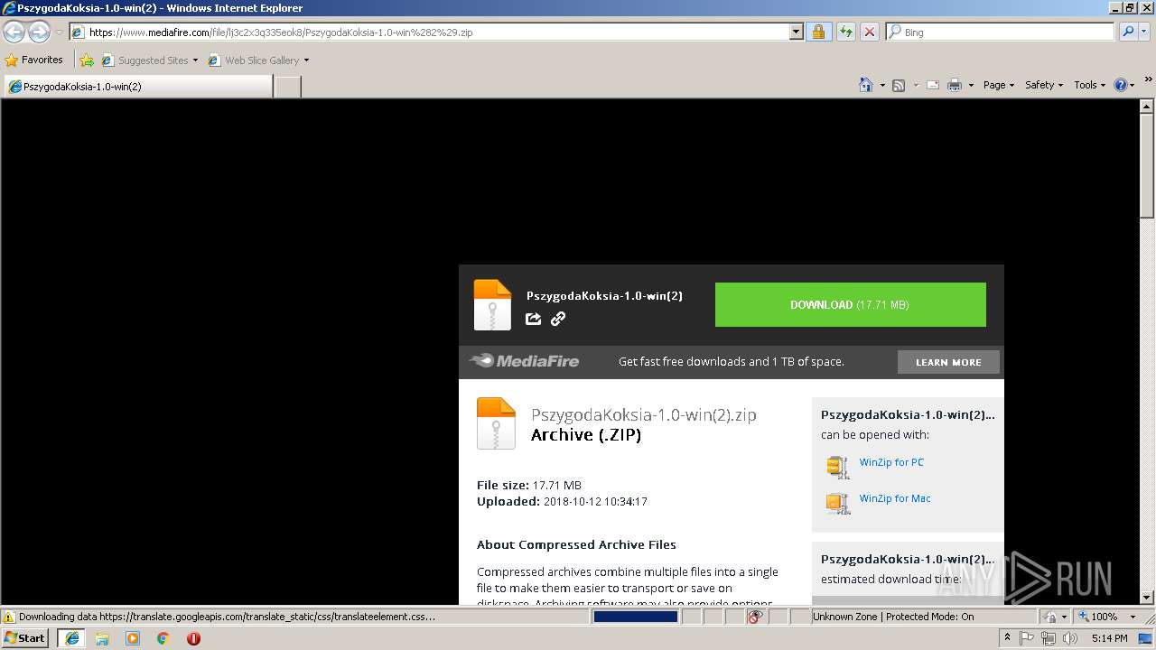The height and width of the screenshot is (650, 1156).
Task: Open Windows Explorer folder taskbar icon
Action: (x=102, y=638)
